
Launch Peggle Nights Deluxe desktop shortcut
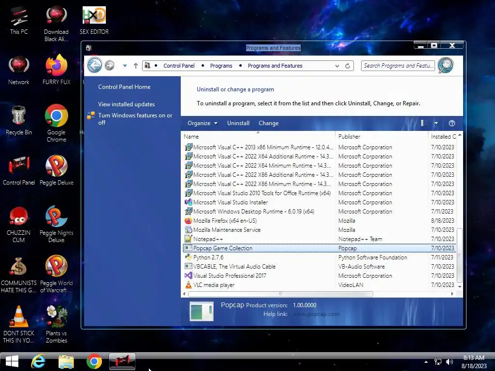coord(57,223)
